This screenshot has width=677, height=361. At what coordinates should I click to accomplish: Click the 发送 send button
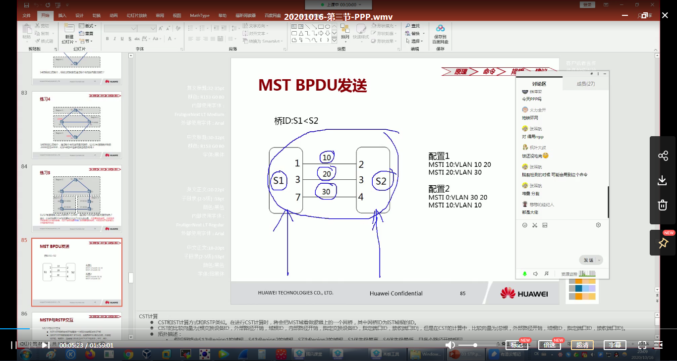pos(588,260)
